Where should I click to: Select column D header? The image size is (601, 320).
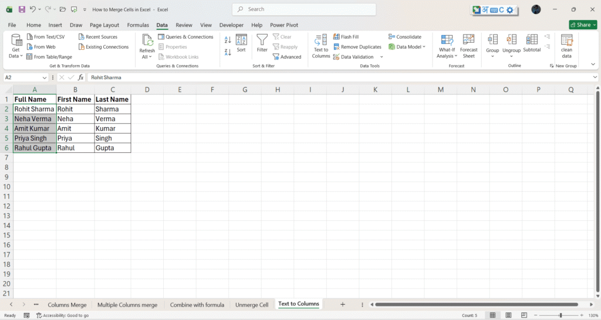pyautogui.click(x=147, y=90)
